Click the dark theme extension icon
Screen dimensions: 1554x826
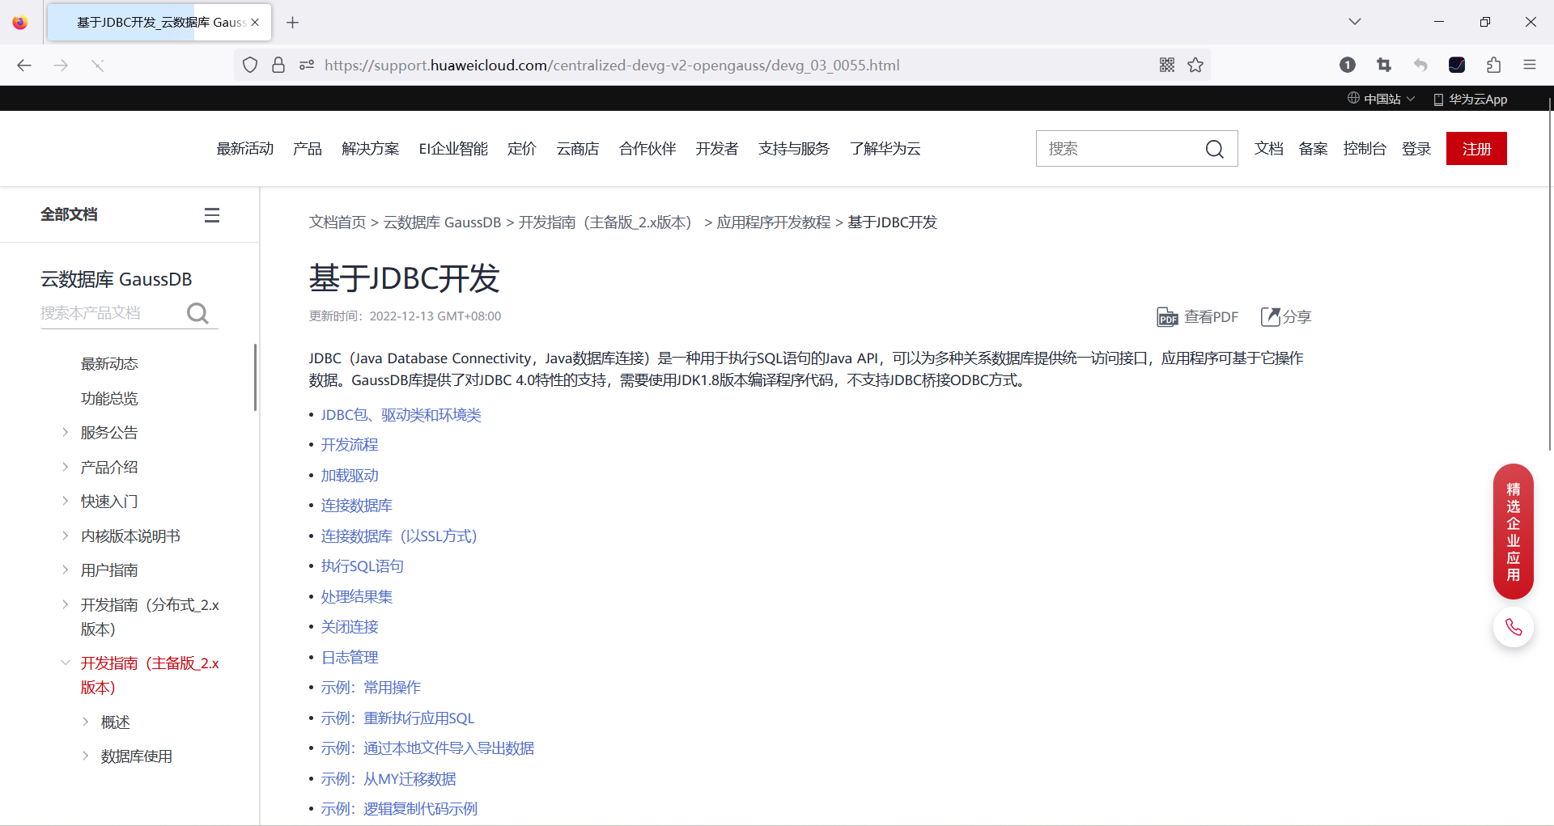click(1457, 65)
